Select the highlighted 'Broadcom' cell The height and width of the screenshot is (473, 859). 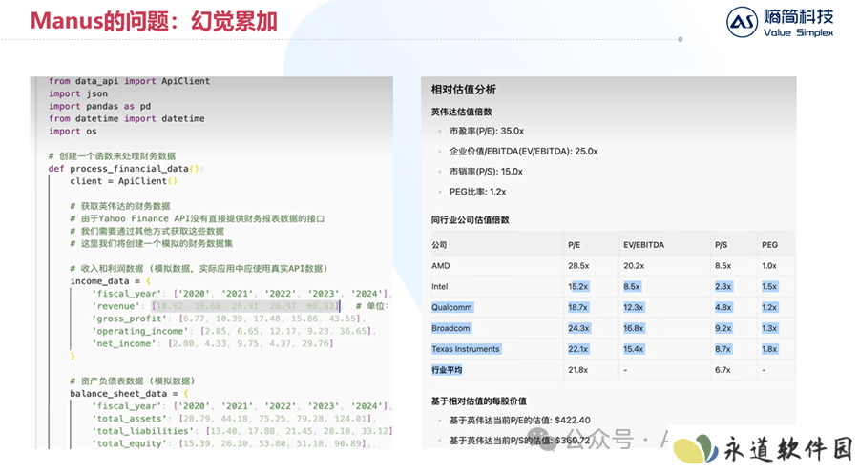coord(450,328)
